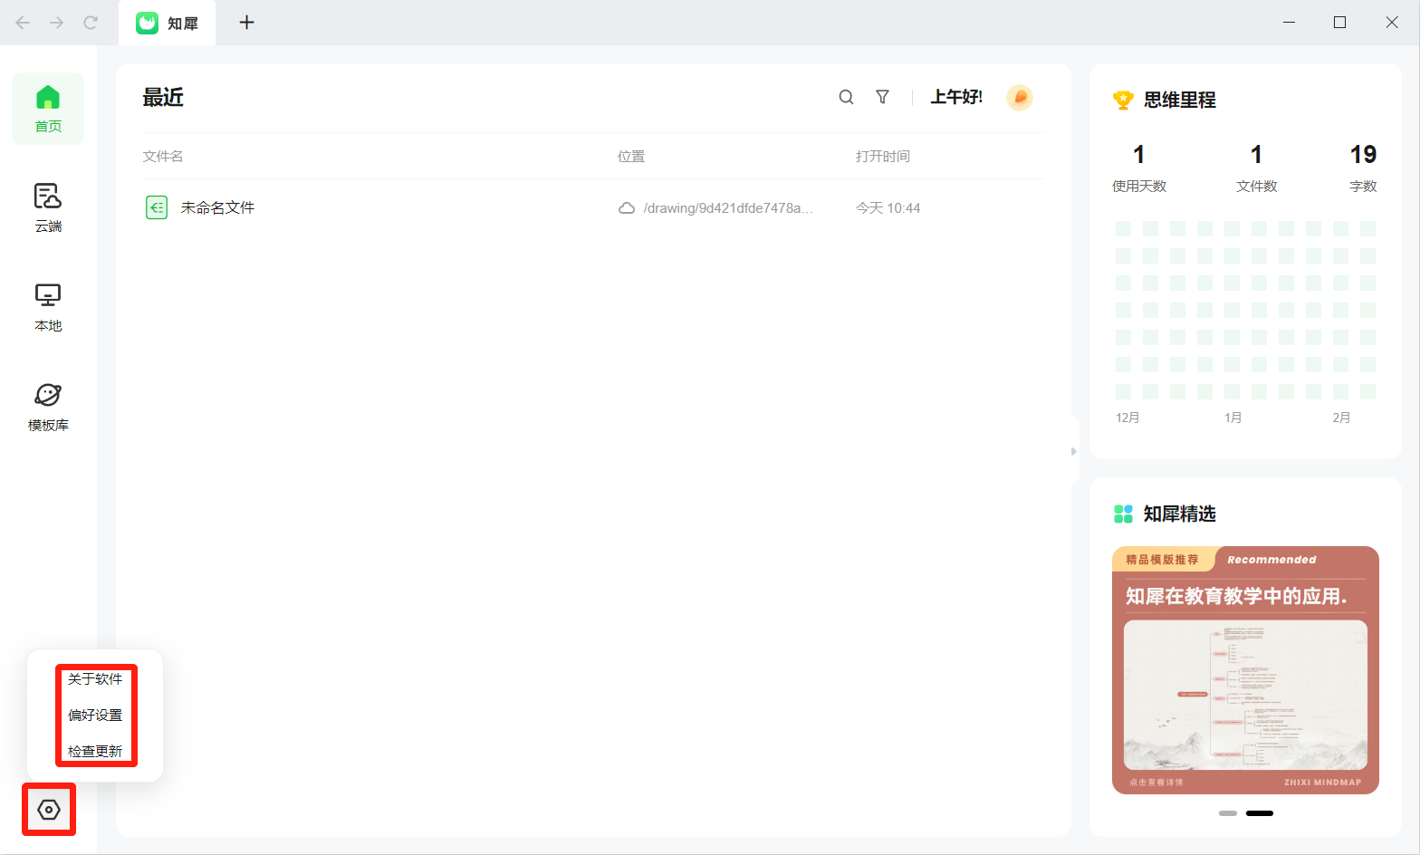
Task: Collapse the right side panel arrow
Action: coord(1074,451)
